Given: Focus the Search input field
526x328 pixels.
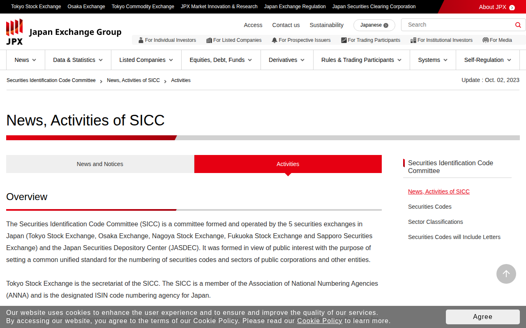Looking at the screenshot, I should 458,25.
